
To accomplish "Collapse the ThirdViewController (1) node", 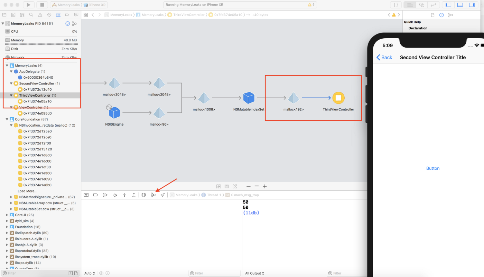I will 11,95.
